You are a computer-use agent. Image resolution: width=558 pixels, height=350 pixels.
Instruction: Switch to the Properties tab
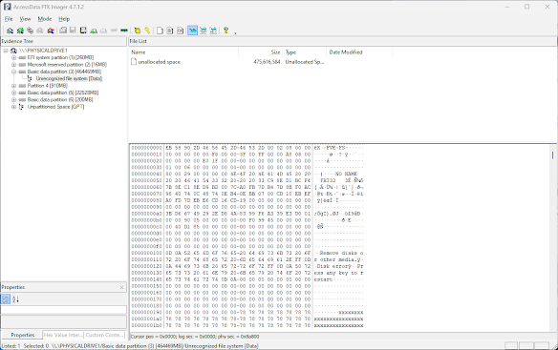[x=22, y=335]
